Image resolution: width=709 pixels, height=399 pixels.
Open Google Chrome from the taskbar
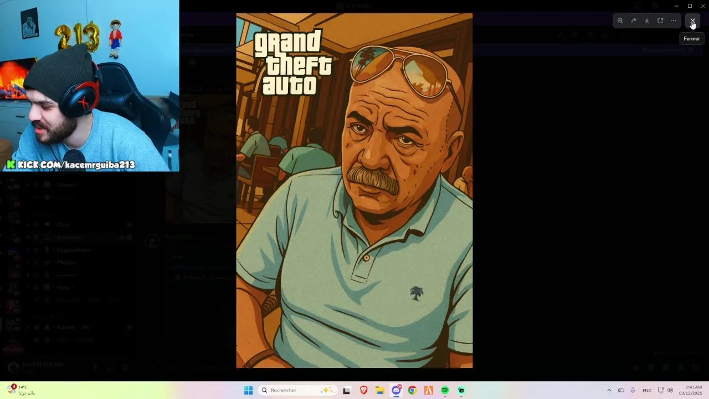[x=412, y=391]
